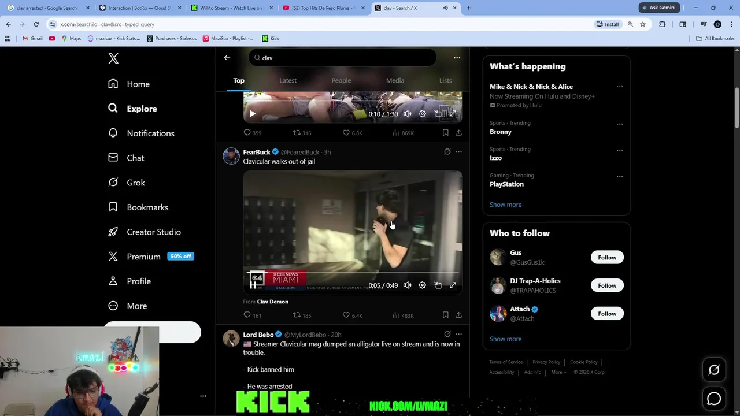The width and height of the screenshot is (740, 416).
Task: Open the floating Grok button
Action: point(714,370)
